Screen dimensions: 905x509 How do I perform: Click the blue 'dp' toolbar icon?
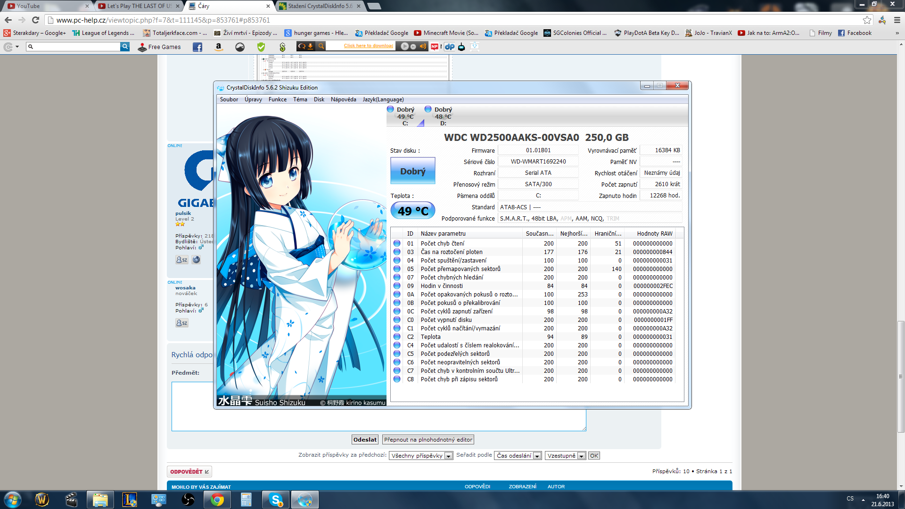(450, 47)
